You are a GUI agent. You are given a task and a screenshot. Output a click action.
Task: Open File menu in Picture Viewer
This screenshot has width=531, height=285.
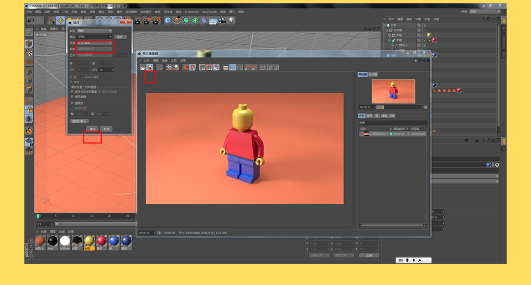click(147, 61)
